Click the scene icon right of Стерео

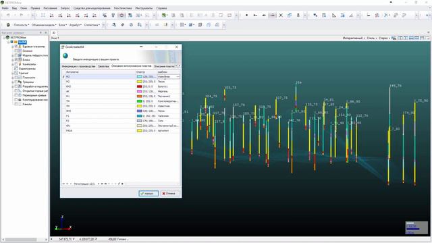(x=394, y=38)
